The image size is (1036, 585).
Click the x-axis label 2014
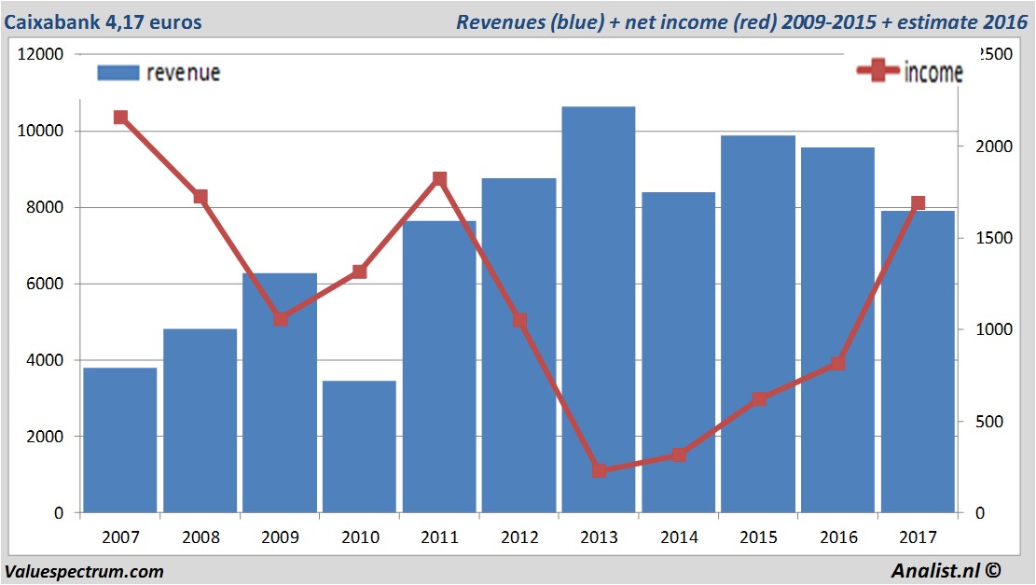[679, 536]
